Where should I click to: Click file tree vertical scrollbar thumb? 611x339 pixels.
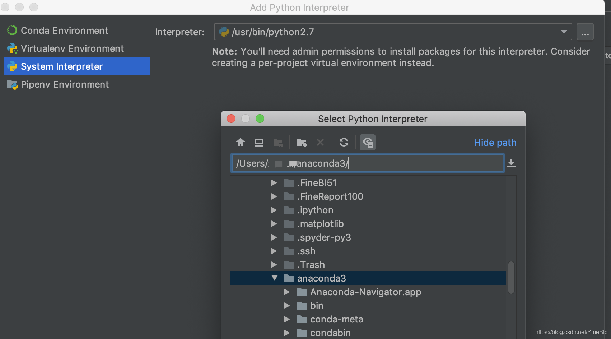tap(511, 278)
